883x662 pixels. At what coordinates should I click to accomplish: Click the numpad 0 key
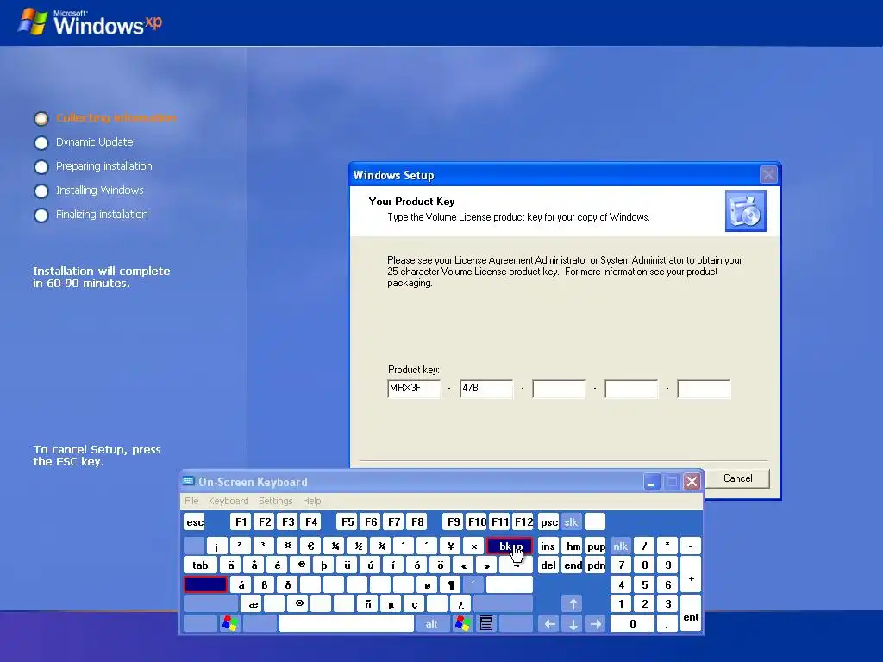(x=633, y=623)
